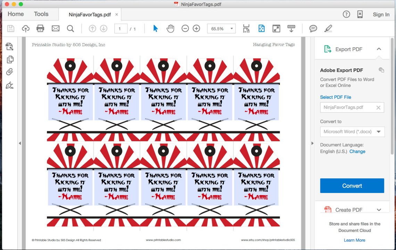This screenshot has height=250, width=396.
Task: Open the zoom level dropdown
Action: coord(221,28)
